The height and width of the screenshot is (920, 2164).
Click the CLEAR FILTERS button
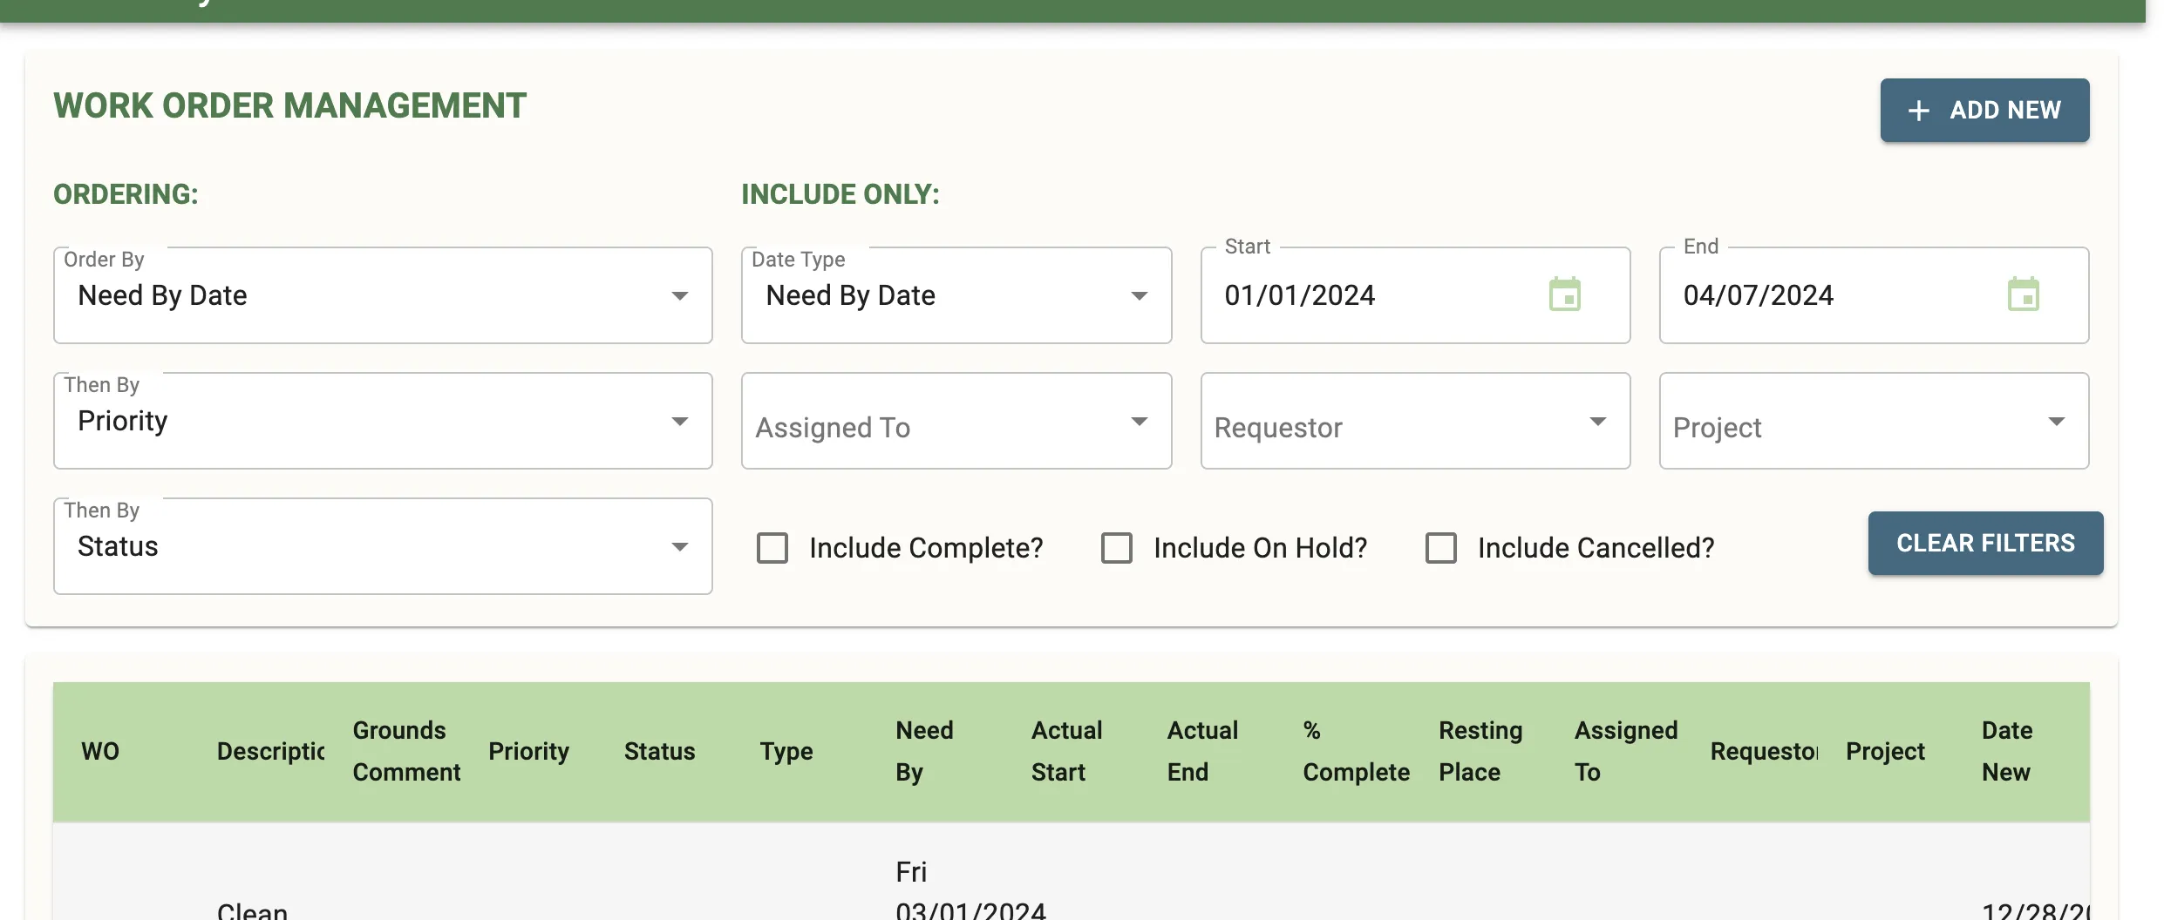(1985, 543)
